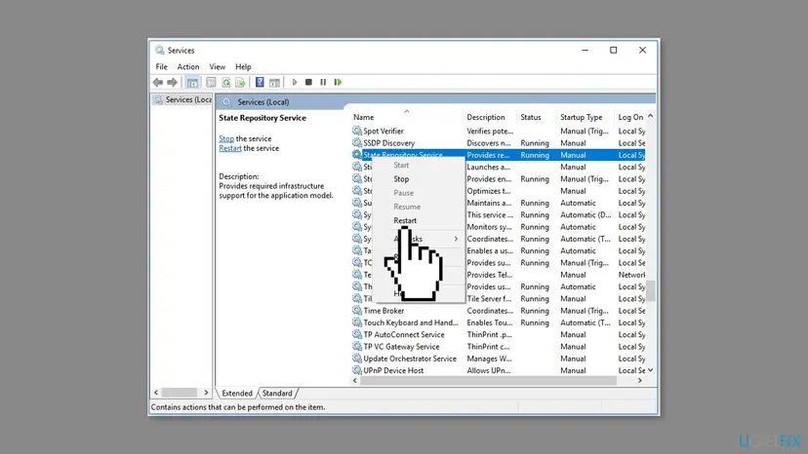This screenshot has height=454, width=808.
Task: Click the gear icon for Update Orchestrator Service
Action: [356, 359]
